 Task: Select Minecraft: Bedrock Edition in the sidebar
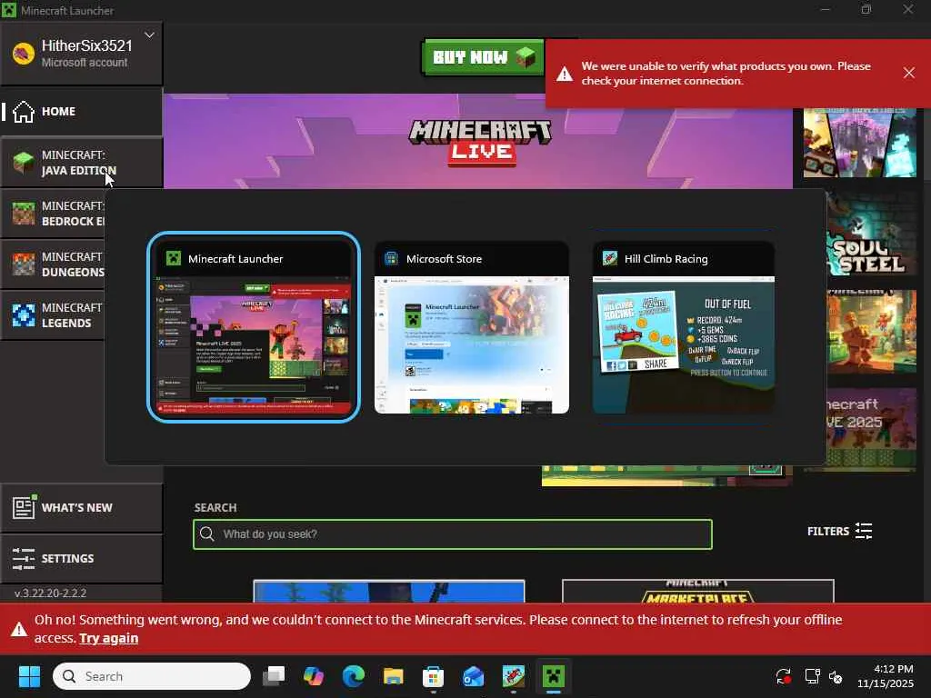53,214
